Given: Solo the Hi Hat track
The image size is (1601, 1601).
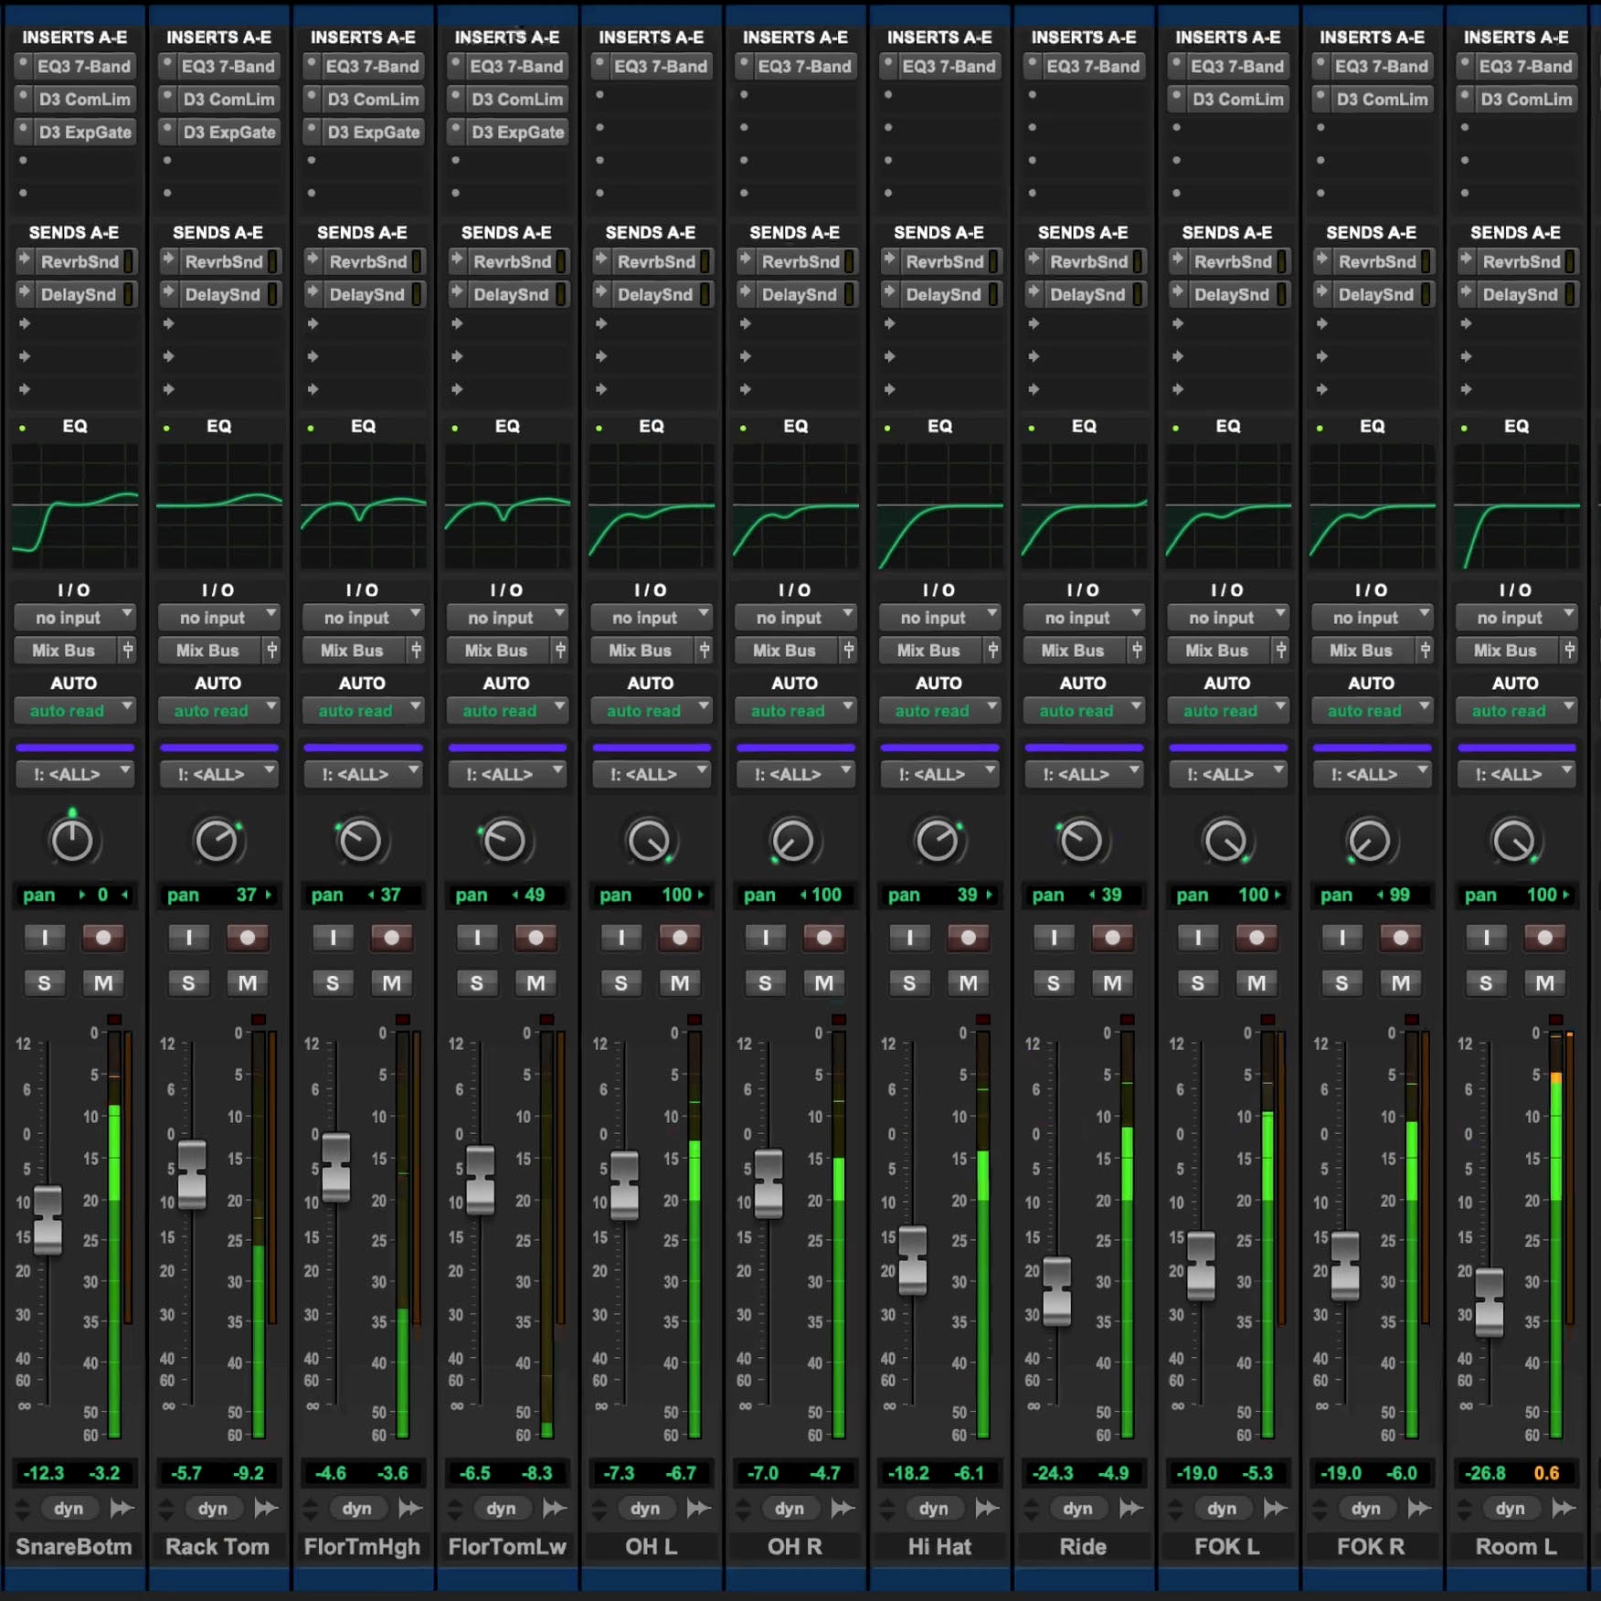Looking at the screenshot, I should [909, 983].
